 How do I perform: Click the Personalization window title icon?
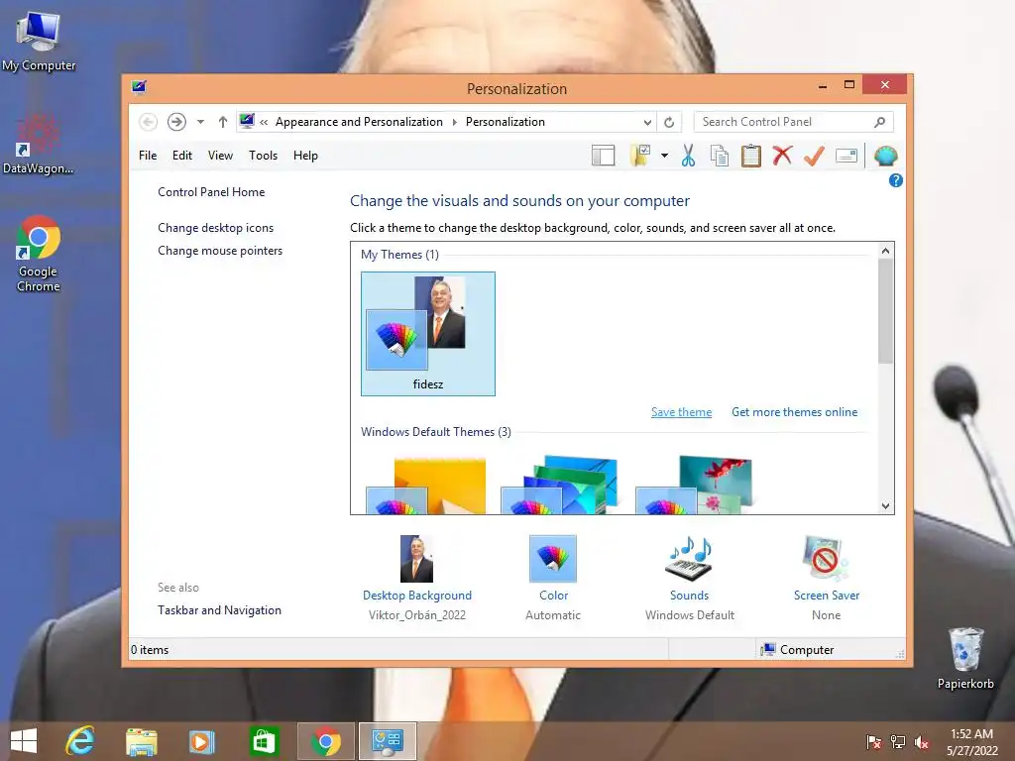[139, 87]
